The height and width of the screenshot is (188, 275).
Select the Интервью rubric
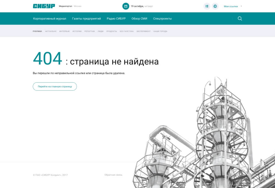(x=64, y=31)
